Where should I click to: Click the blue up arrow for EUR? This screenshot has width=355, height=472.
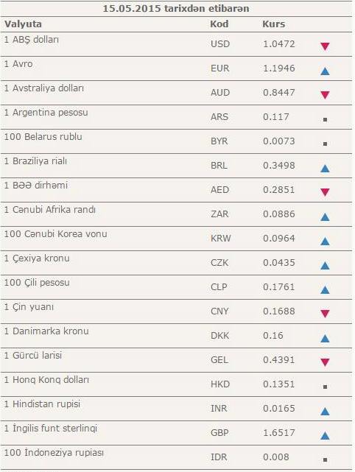click(x=325, y=71)
